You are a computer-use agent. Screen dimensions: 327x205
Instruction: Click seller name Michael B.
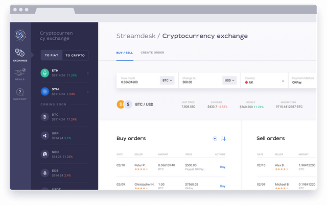282,185
